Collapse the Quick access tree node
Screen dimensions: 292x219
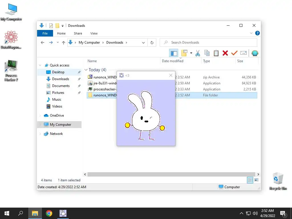coord(40,65)
